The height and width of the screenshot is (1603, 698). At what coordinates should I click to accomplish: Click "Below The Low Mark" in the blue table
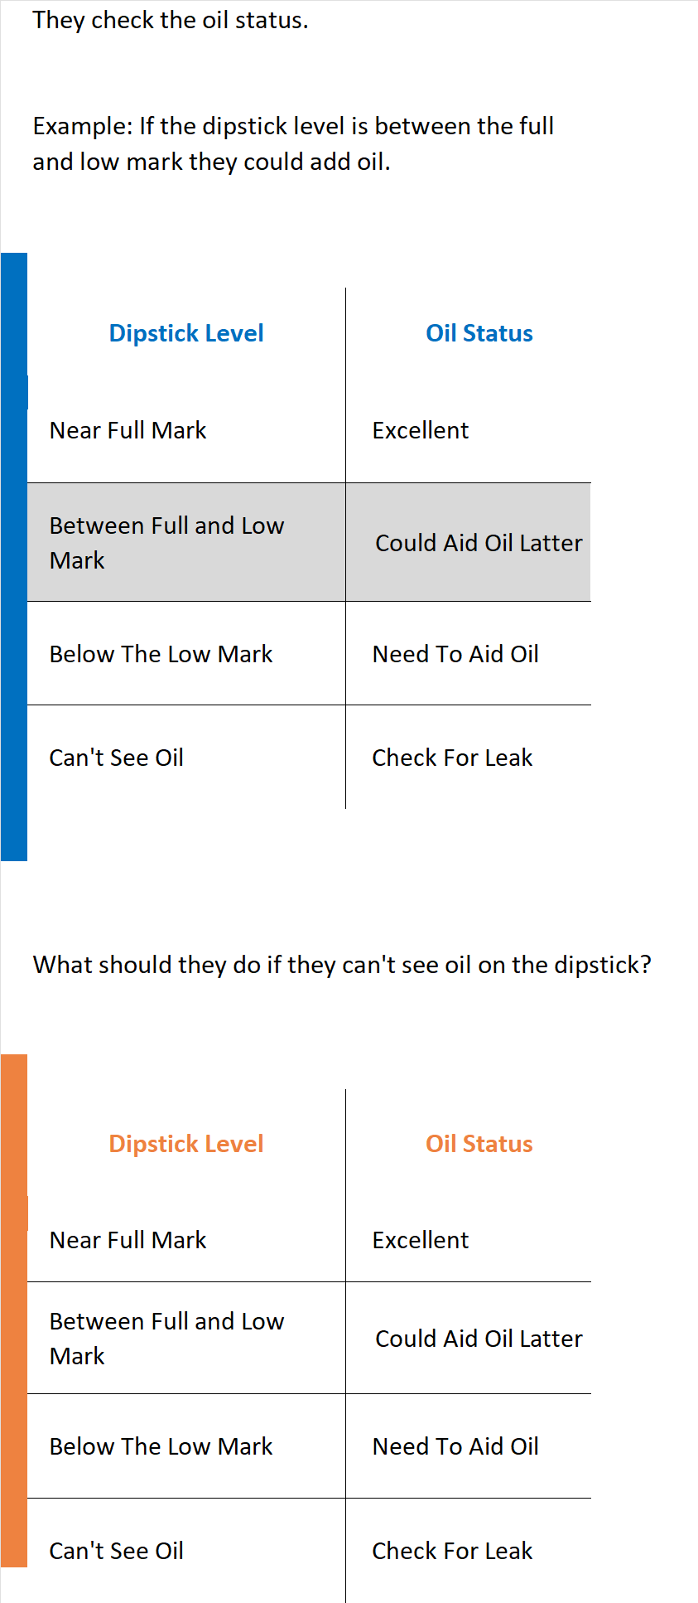pos(161,654)
